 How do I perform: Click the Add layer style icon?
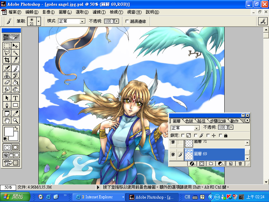pyautogui.click(x=192, y=164)
